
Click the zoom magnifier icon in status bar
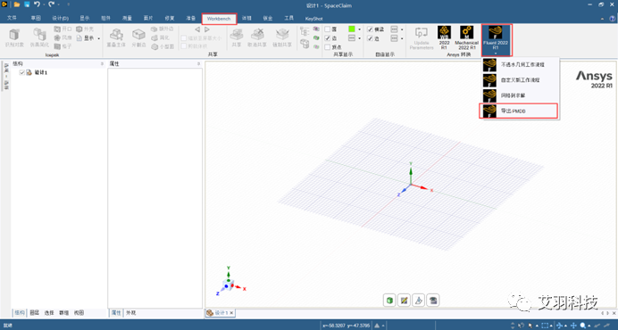[x=582, y=326]
